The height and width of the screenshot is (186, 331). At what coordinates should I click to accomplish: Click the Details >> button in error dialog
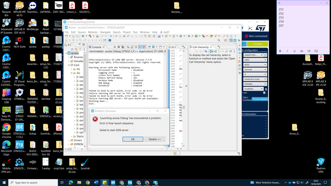tap(155, 139)
